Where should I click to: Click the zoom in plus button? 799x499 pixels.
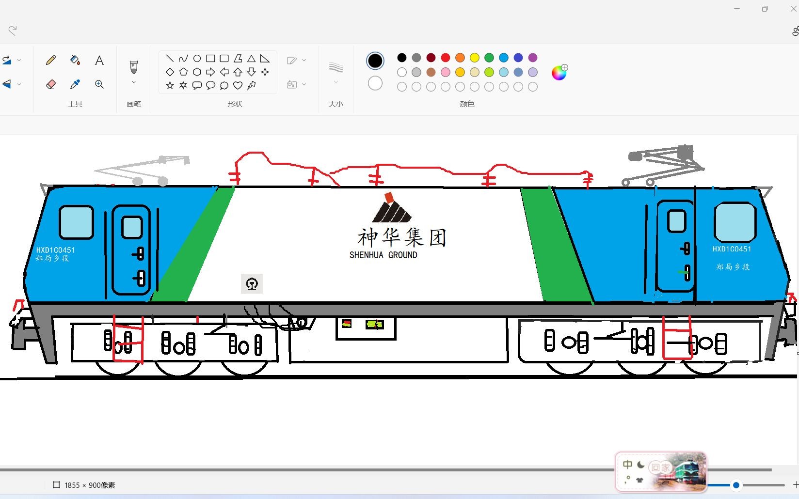(796, 485)
